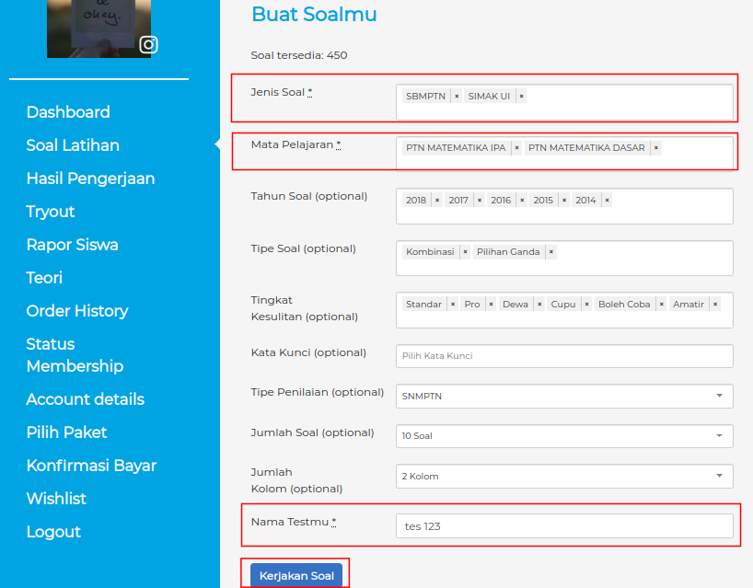Open the Instagram icon on profile photo

(148, 45)
